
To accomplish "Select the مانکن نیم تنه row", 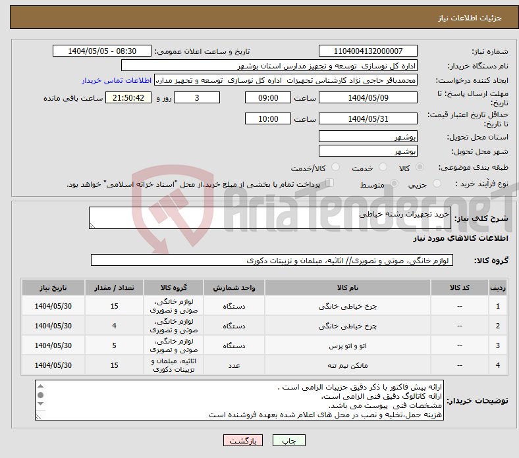I will 347,365.
